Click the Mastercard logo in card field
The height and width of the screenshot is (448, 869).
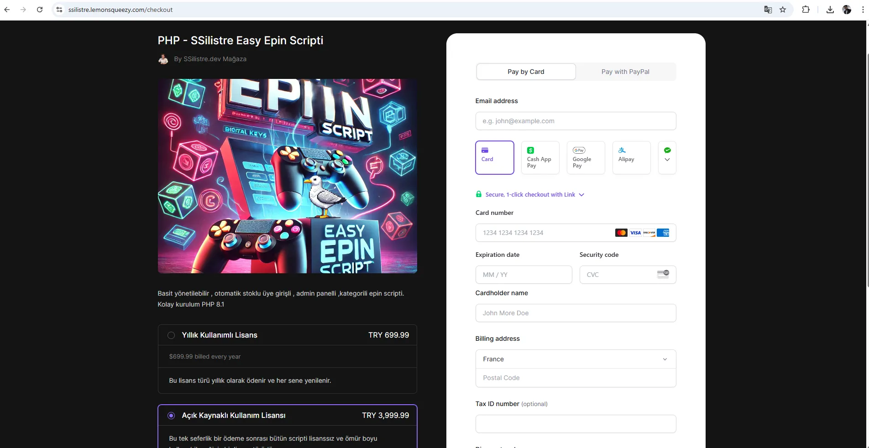[x=621, y=233]
